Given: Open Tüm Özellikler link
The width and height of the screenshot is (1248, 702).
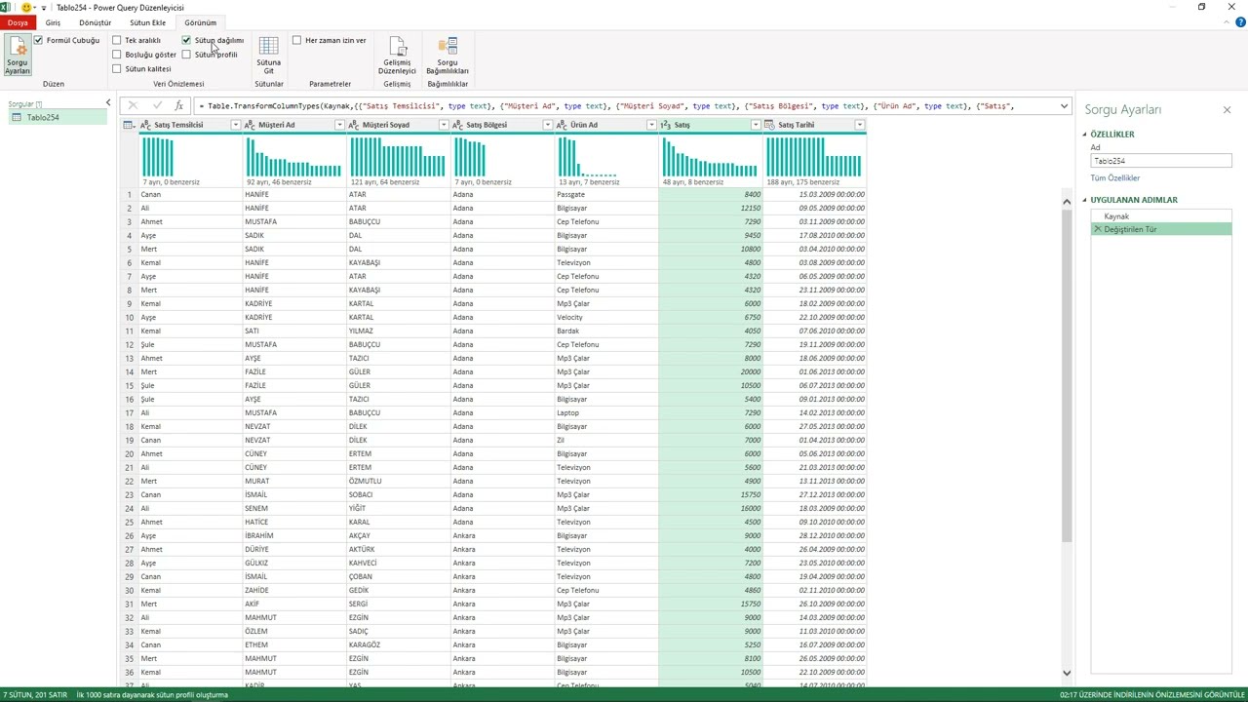Looking at the screenshot, I should click(1115, 178).
